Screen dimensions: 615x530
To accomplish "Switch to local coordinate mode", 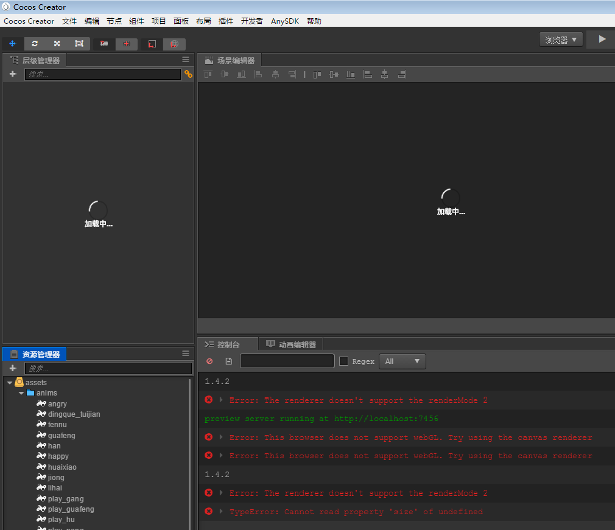I will tap(152, 44).
